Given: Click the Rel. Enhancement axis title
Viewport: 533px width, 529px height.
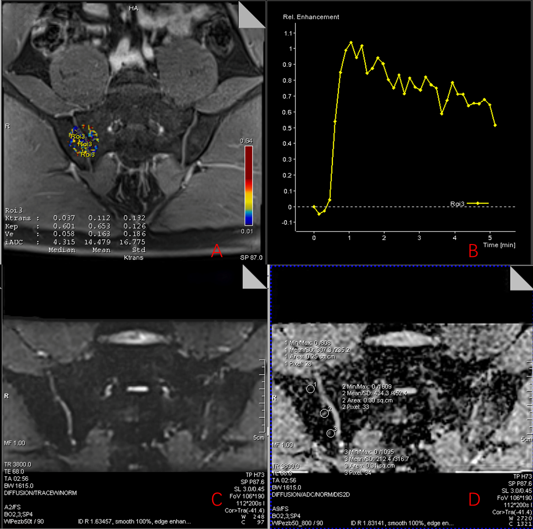Looking at the screenshot, I should click(307, 17).
